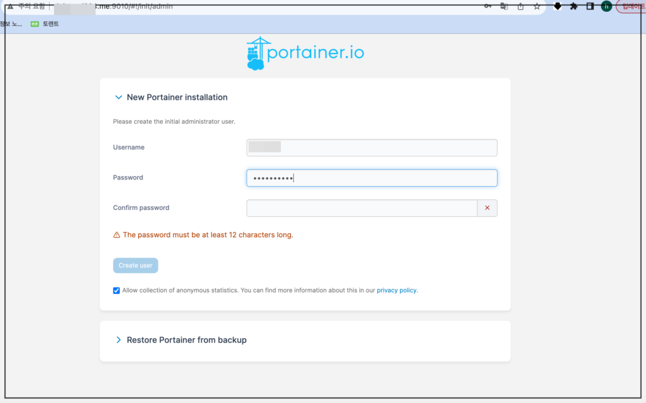Click the green 토렌트 bookmark favicon
This screenshot has height=403, width=646.
(35, 24)
